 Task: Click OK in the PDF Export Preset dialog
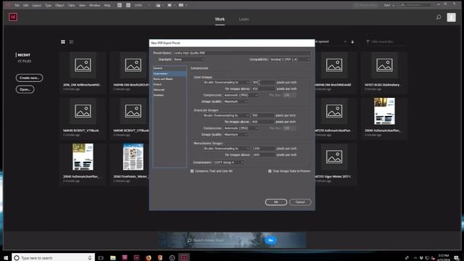point(275,202)
